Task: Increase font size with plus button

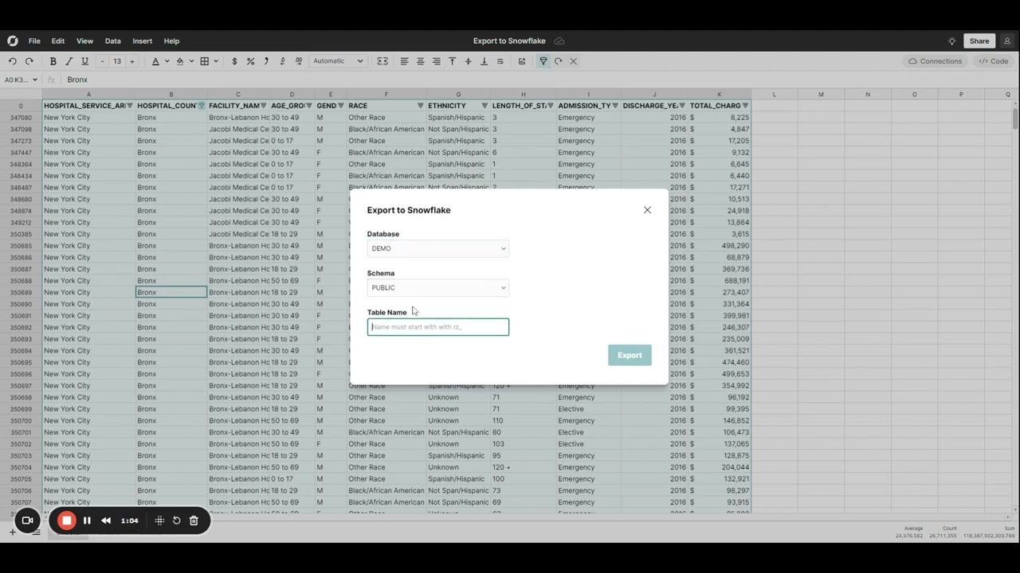Action: [132, 61]
